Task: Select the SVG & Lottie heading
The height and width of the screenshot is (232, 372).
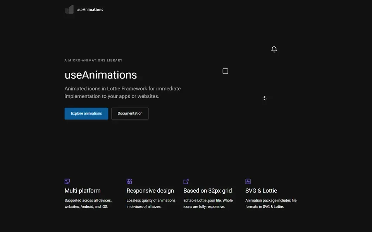Action: [x=261, y=191]
